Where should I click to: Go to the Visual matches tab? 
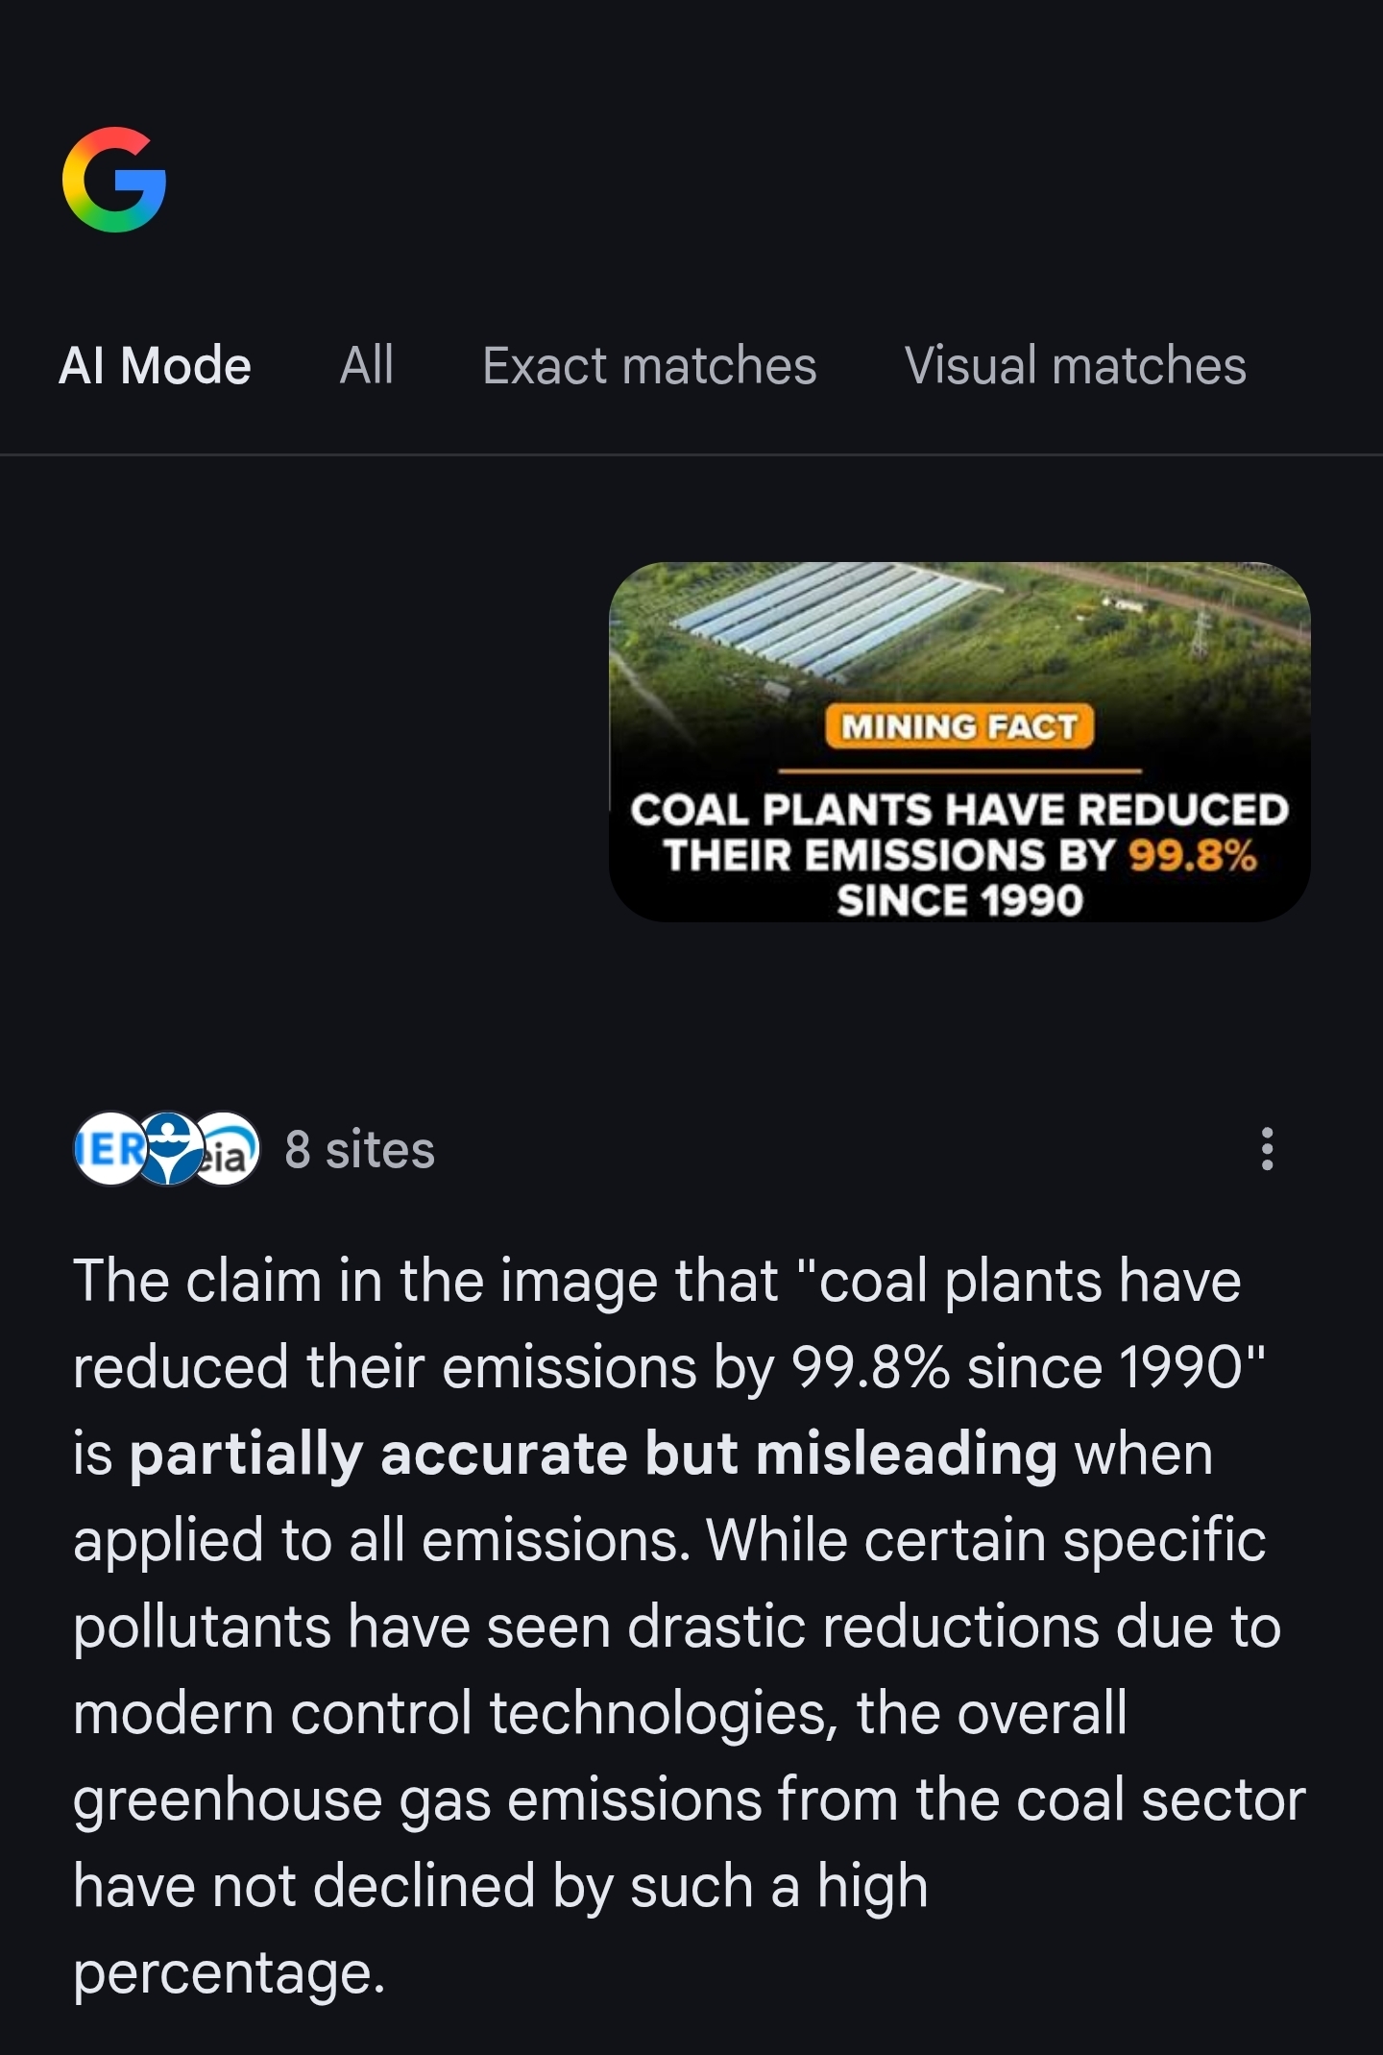(1075, 366)
